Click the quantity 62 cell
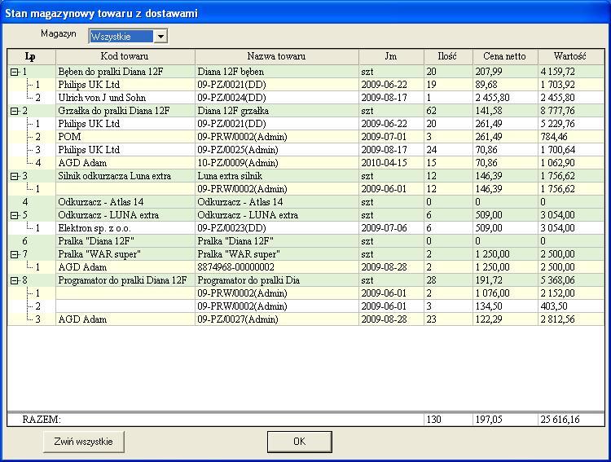The width and height of the screenshot is (611, 462). click(448, 111)
